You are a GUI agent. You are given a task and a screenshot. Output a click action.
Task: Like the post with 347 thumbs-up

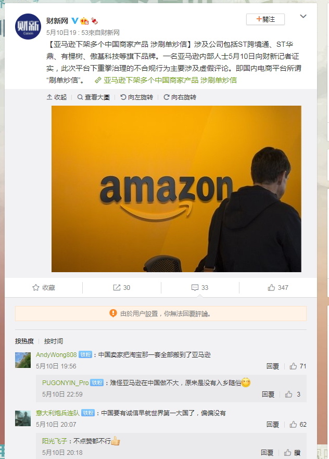(278, 287)
